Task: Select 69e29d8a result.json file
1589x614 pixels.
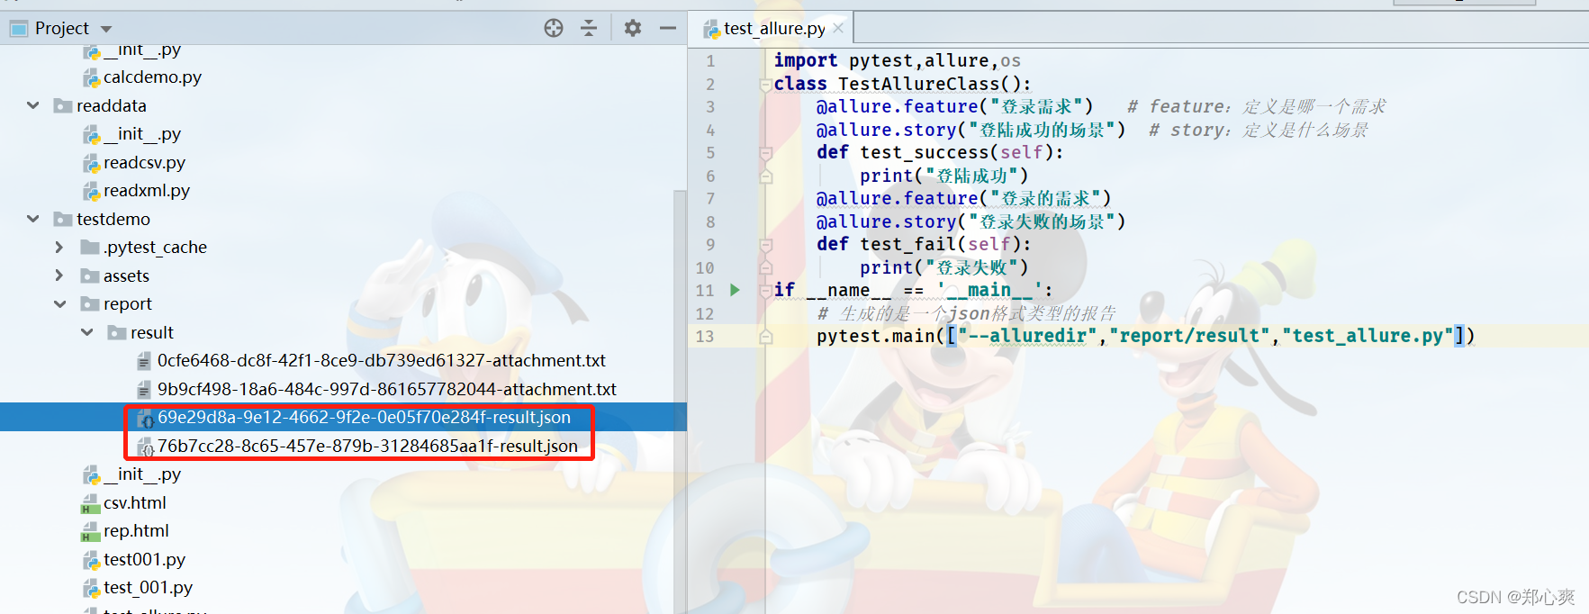Action: pos(364,417)
